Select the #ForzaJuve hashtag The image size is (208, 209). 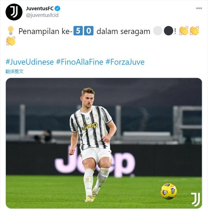point(125,62)
